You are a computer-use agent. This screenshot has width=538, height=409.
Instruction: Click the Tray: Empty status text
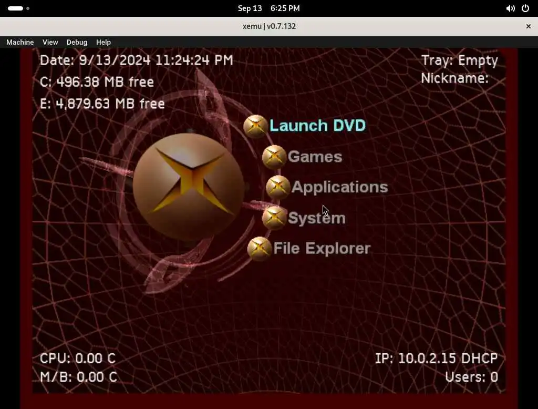pos(459,61)
